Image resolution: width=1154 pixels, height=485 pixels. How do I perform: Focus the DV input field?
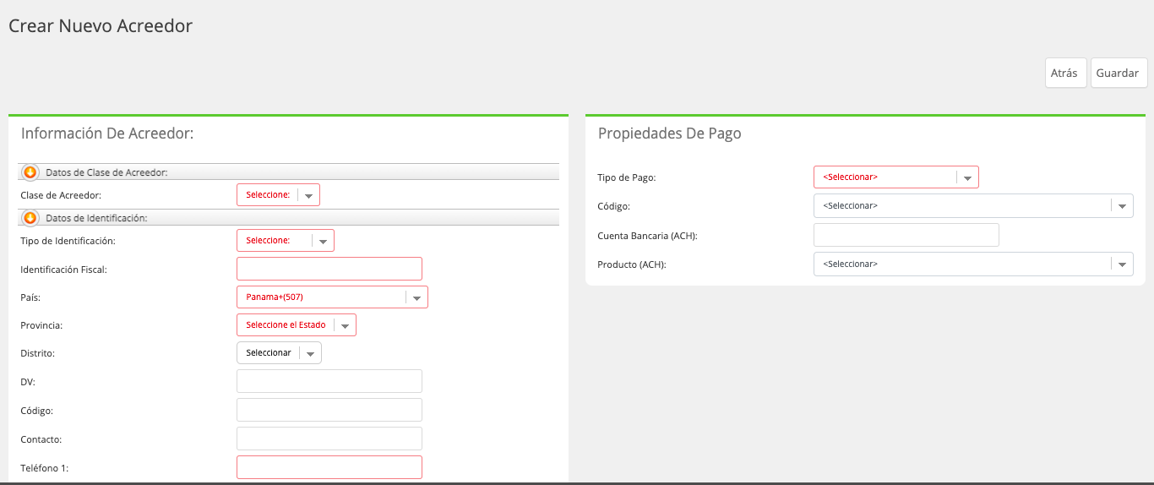click(x=329, y=381)
